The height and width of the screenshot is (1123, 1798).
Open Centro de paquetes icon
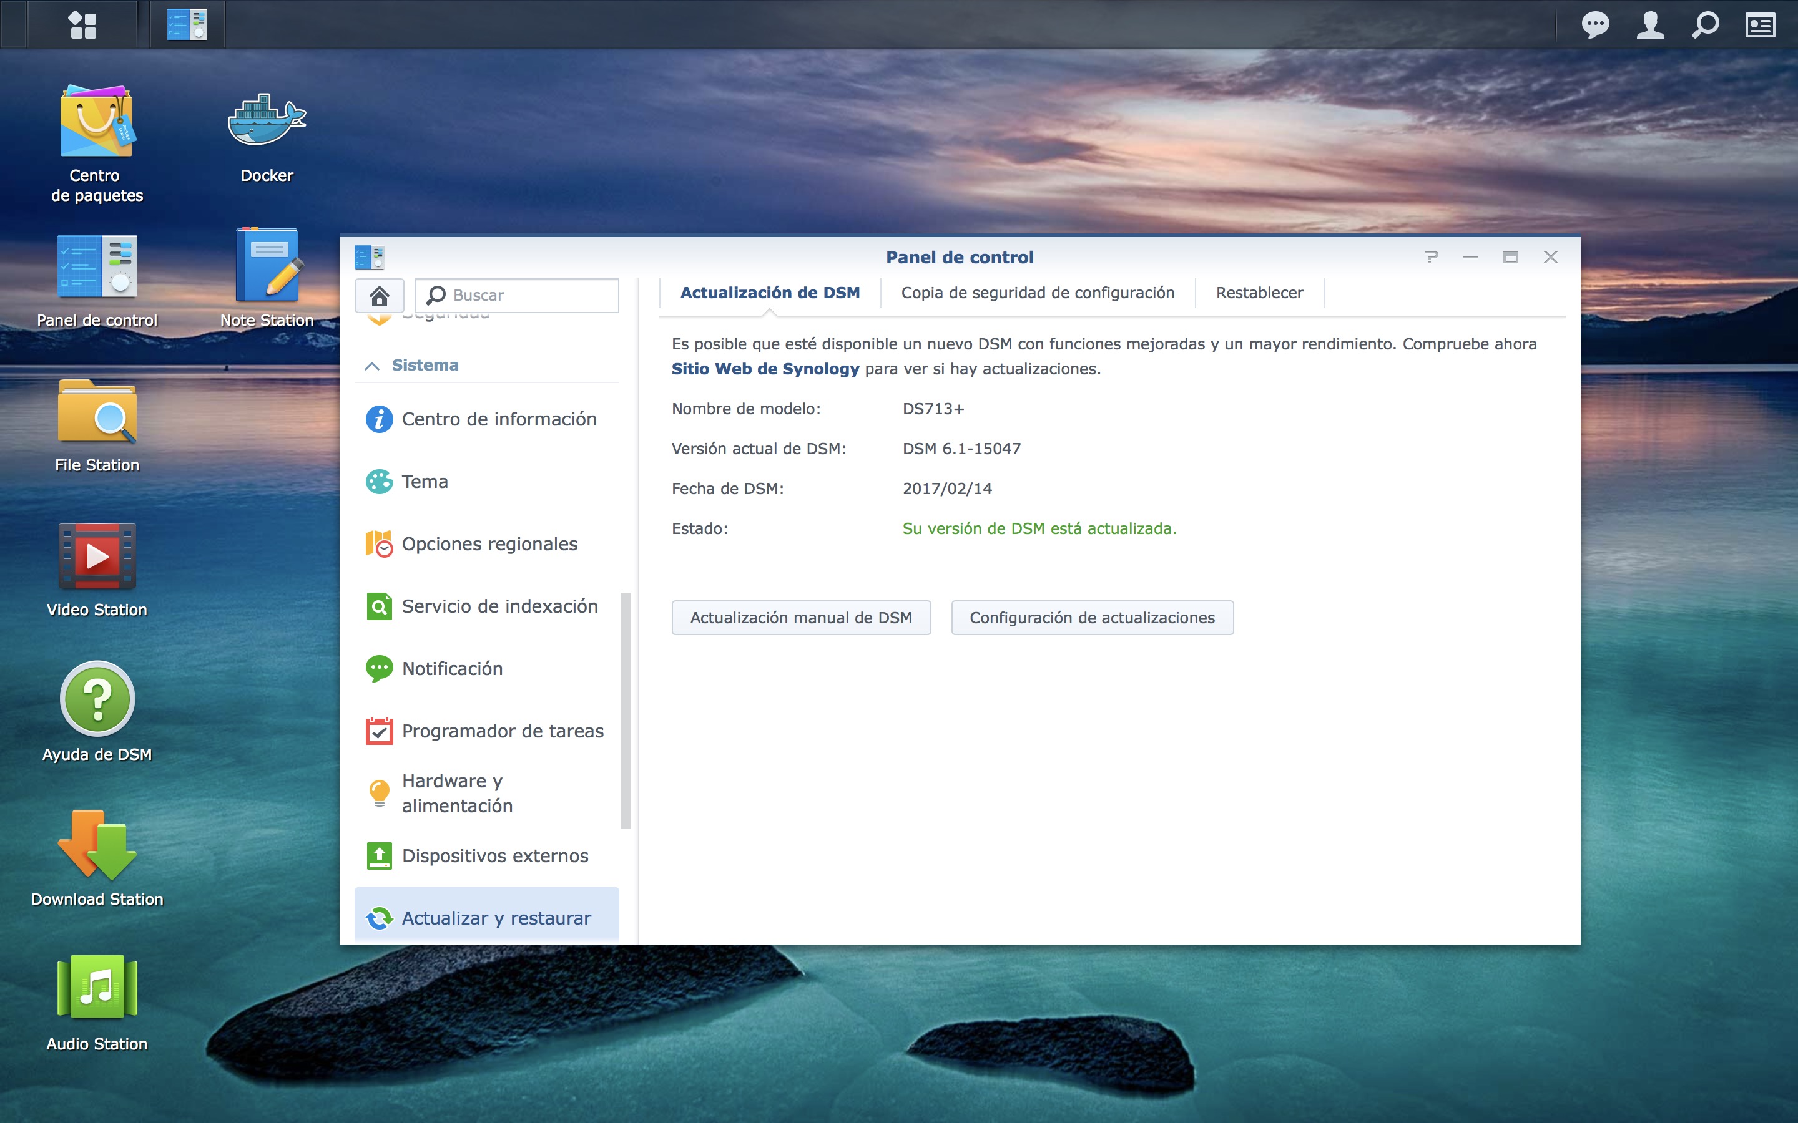coord(97,122)
